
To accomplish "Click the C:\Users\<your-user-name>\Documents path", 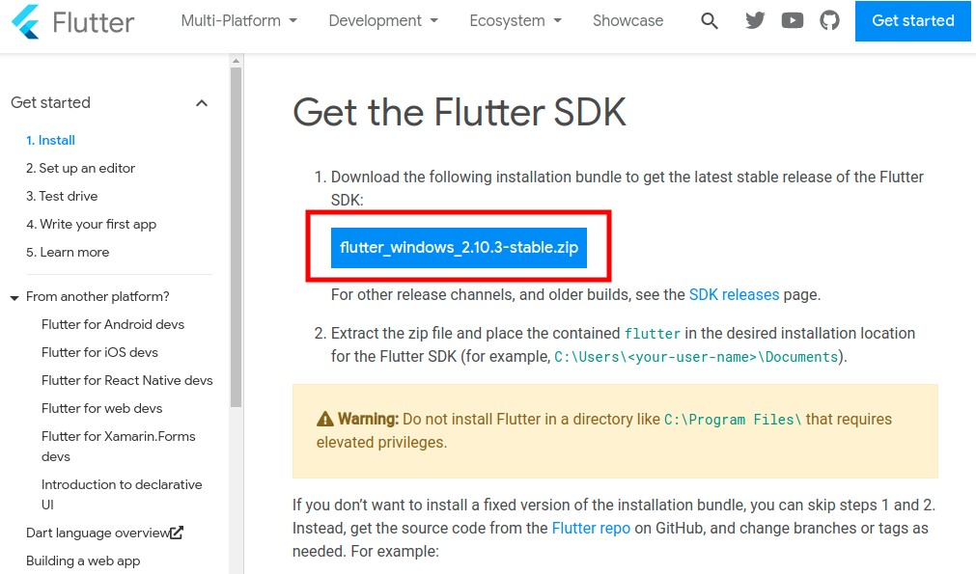I will [x=696, y=357].
